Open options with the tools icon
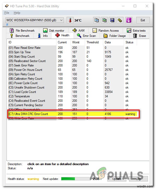The image size is (156, 189). (120, 20)
